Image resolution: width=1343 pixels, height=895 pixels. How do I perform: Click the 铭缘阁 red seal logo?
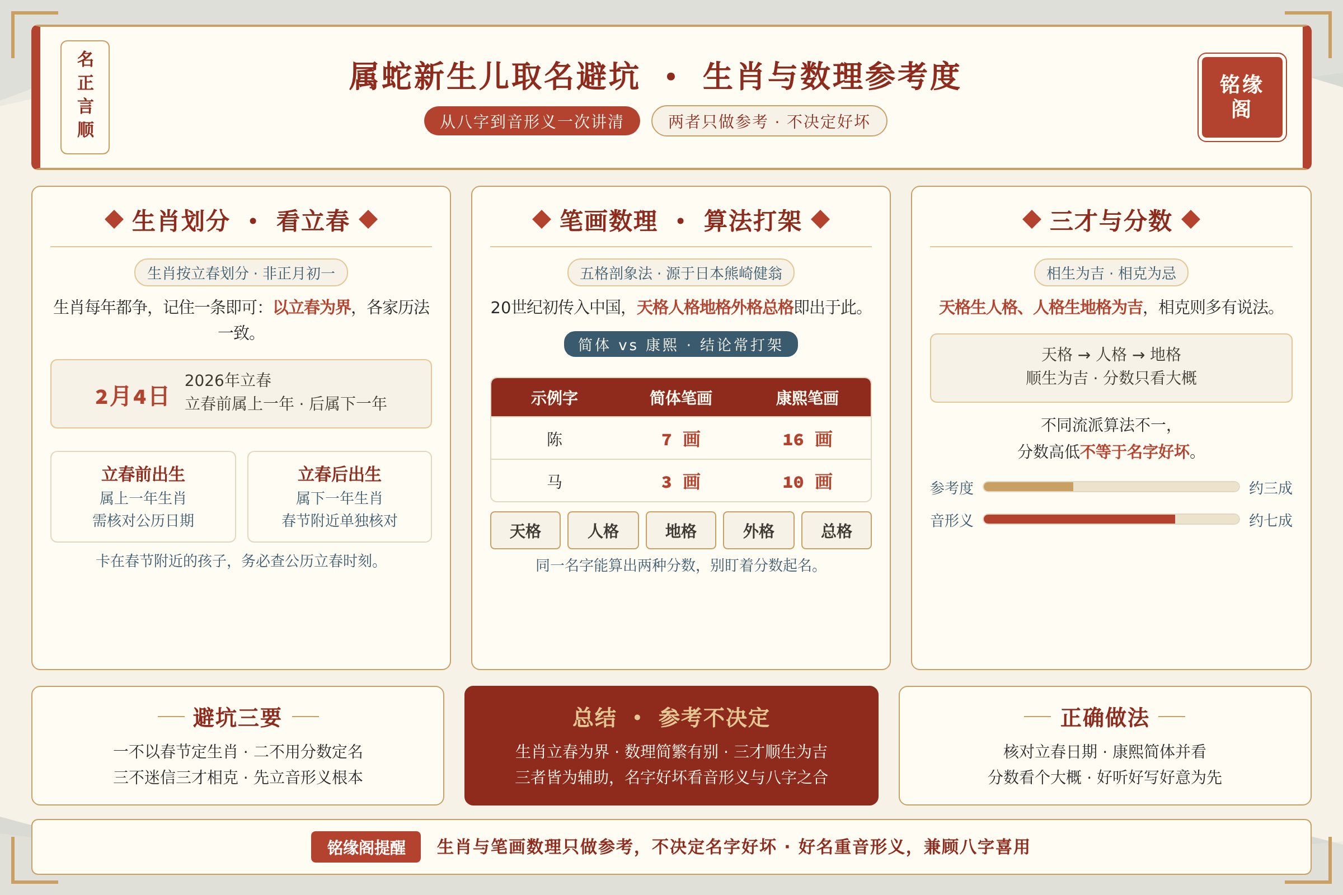pos(1241,97)
